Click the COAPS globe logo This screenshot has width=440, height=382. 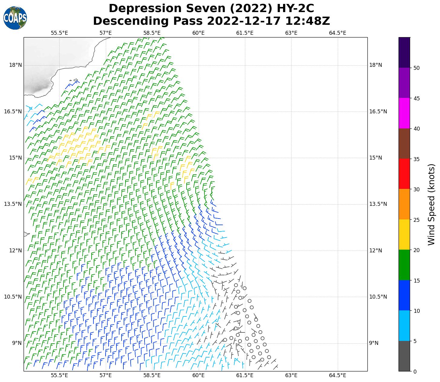coord(15,18)
